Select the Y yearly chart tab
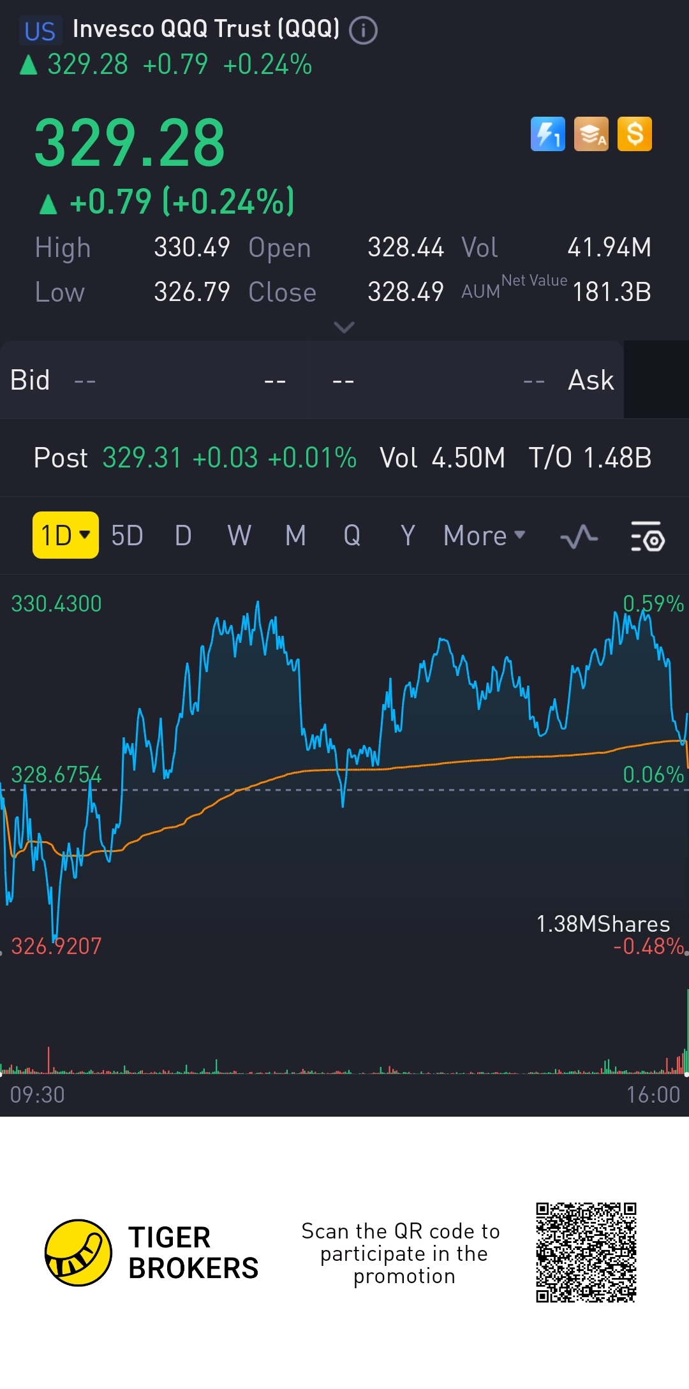This screenshot has width=689, height=1389. click(x=408, y=536)
